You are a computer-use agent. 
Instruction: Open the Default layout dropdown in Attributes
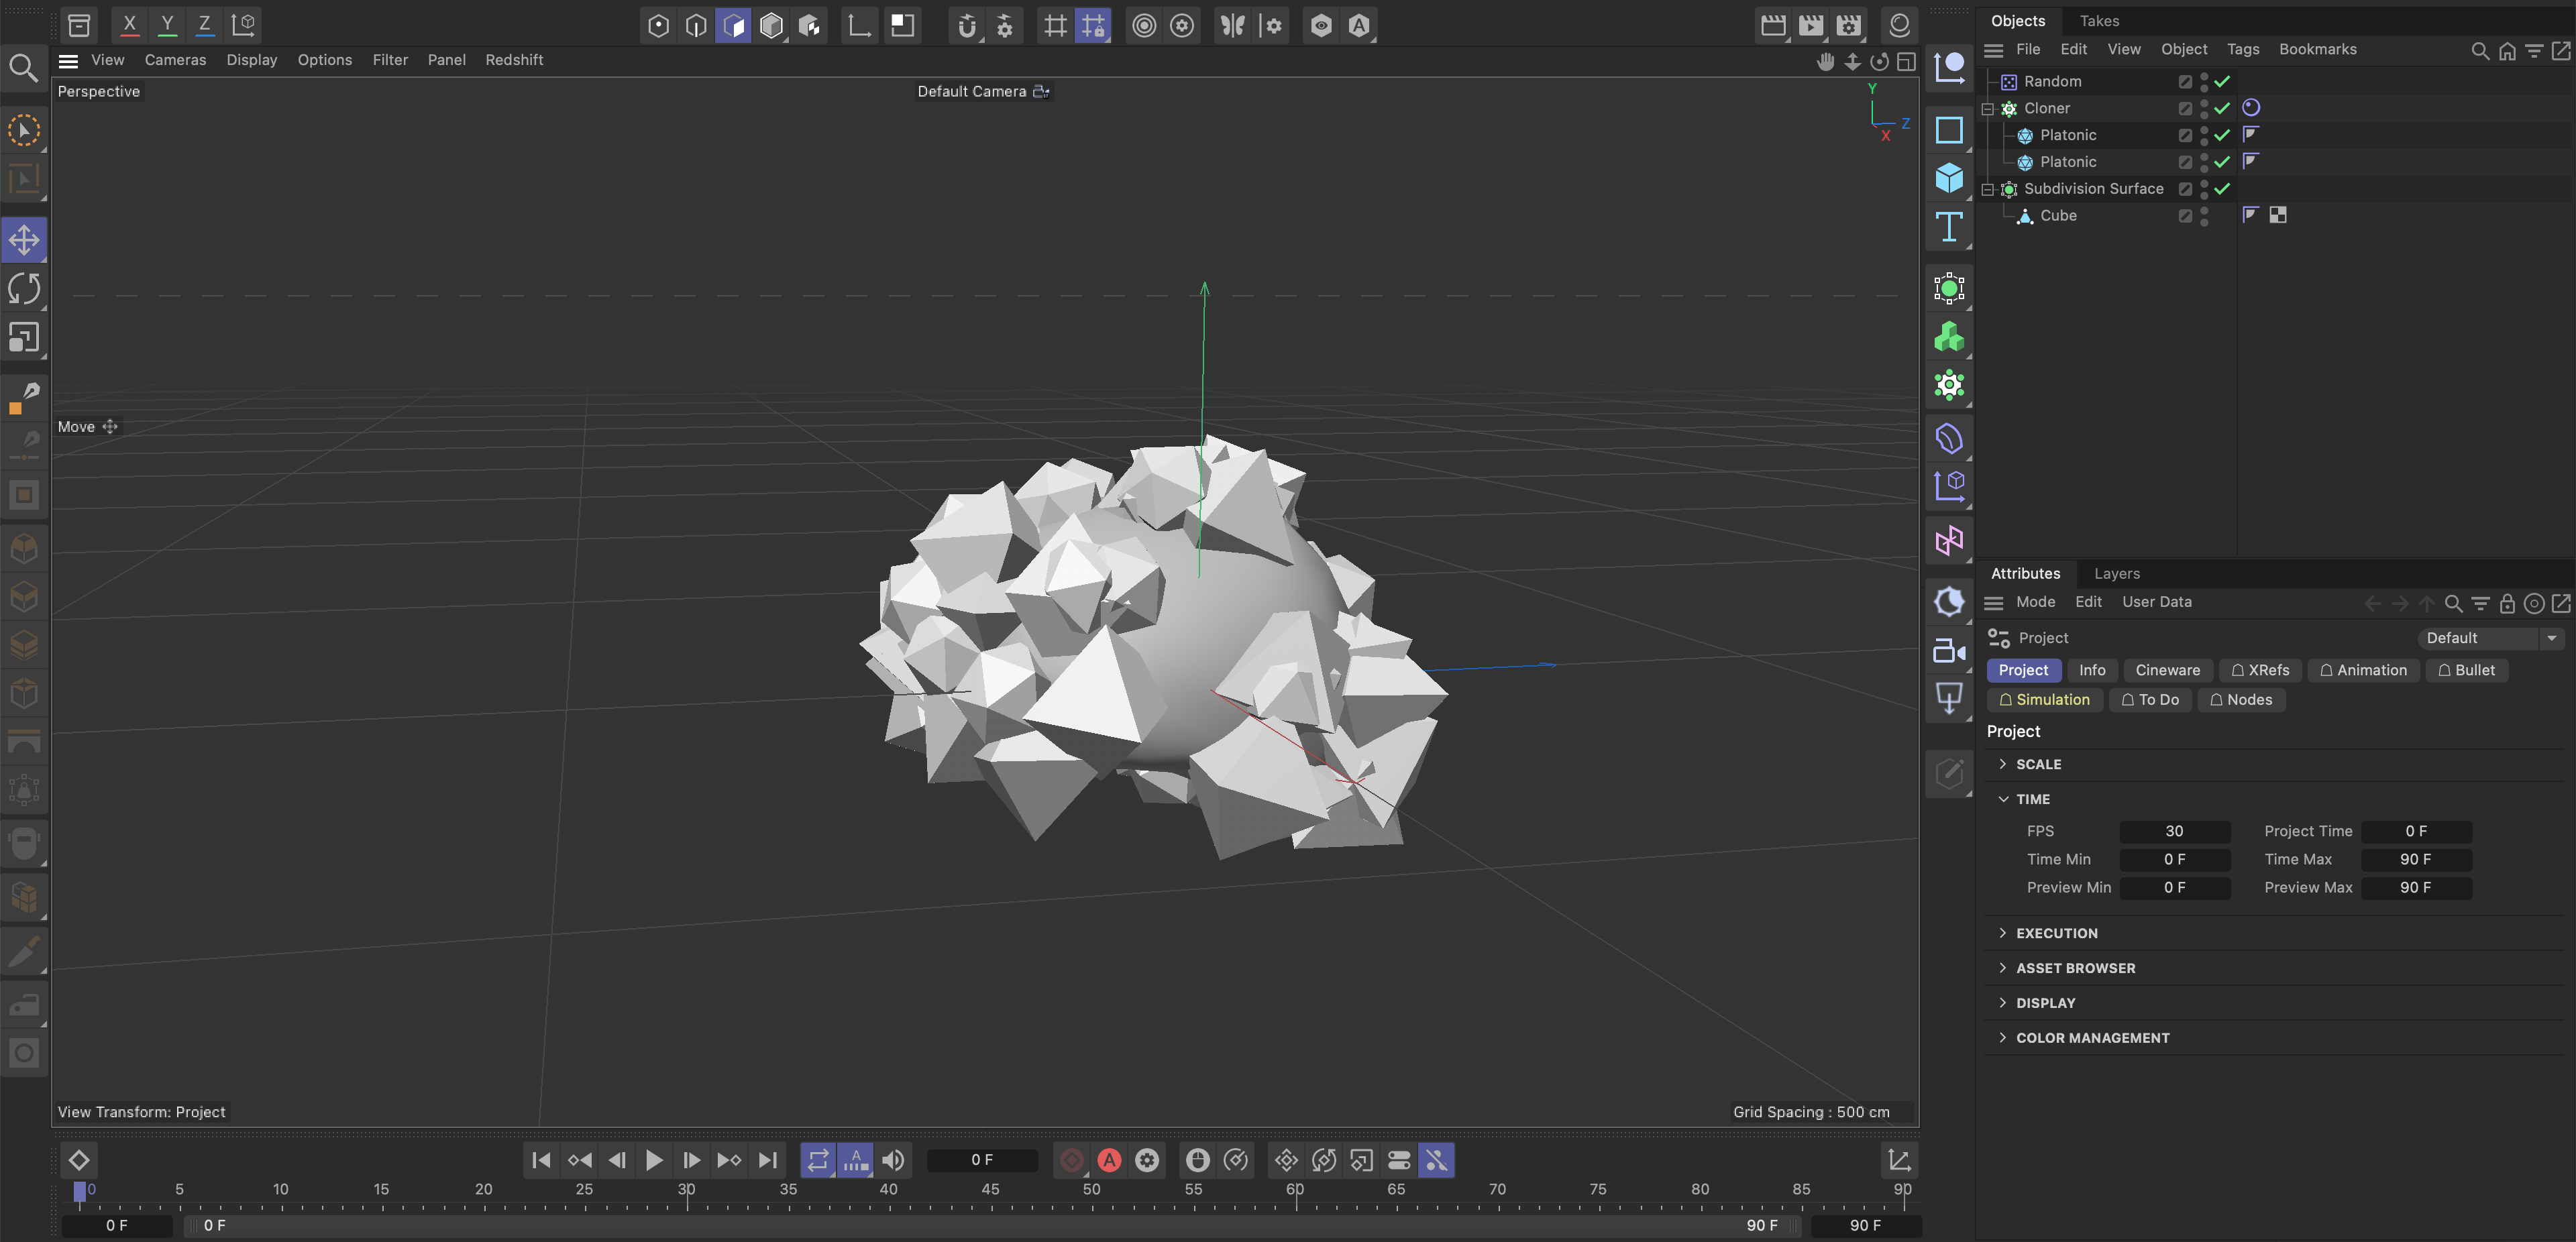[x=2490, y=638]
